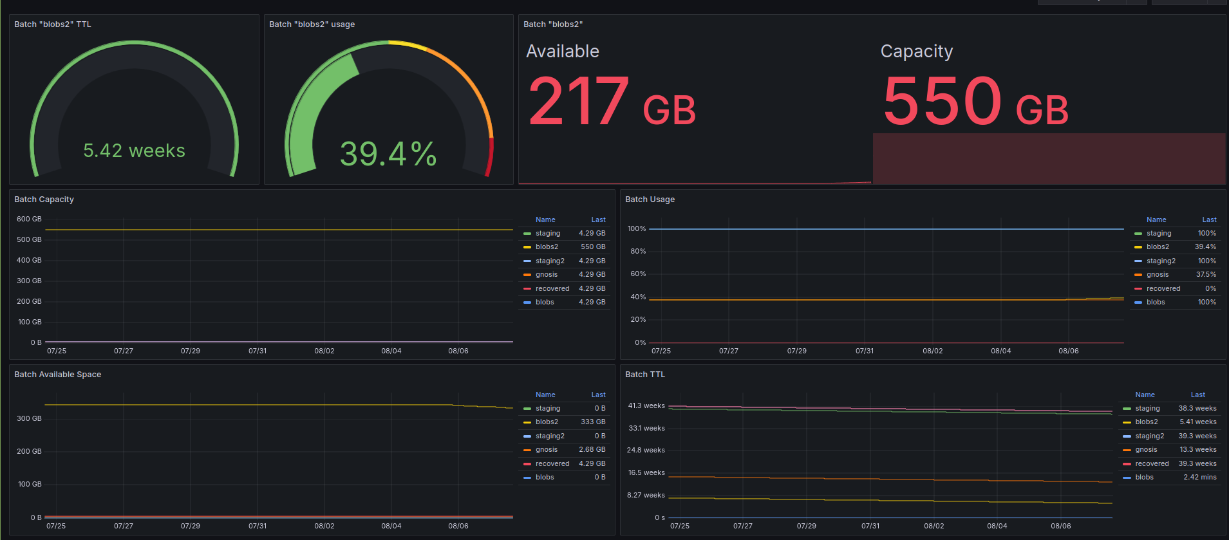This screenshot has width=1229, height=540.
Task: Toggle gnosis series in Batch Available Space legend
Action: point(547,450)
